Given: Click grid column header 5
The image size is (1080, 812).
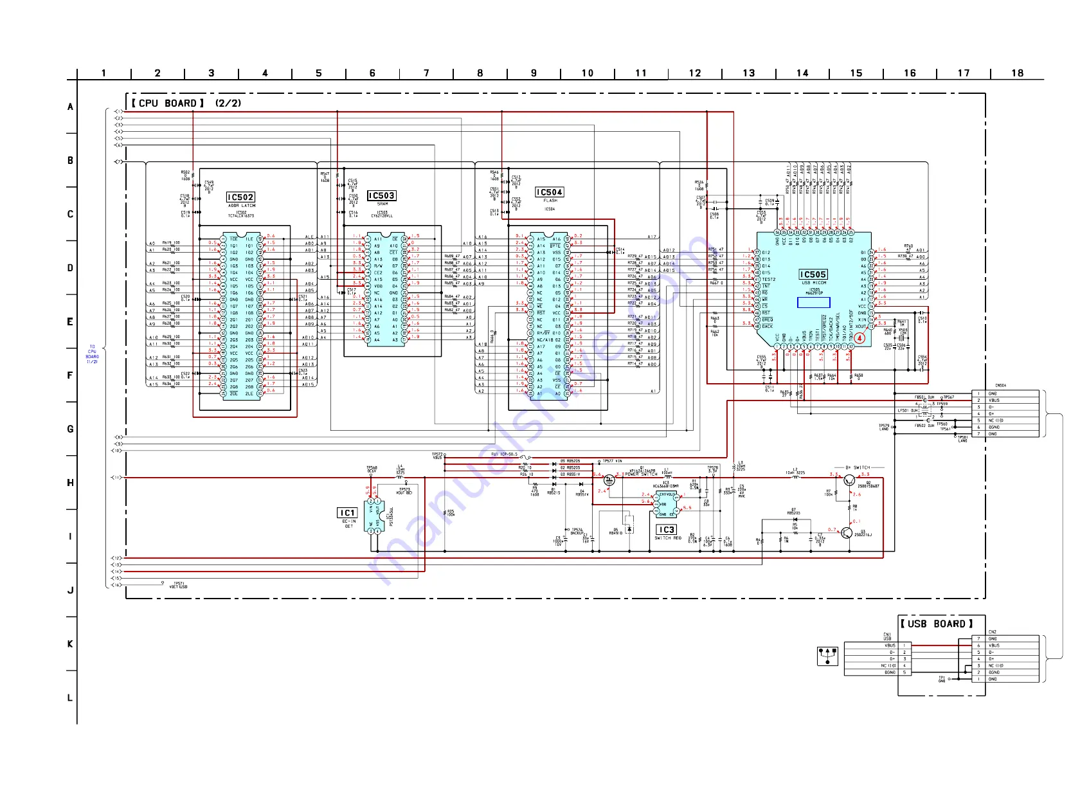Looking at the screenshot, I should coord(318,73).
